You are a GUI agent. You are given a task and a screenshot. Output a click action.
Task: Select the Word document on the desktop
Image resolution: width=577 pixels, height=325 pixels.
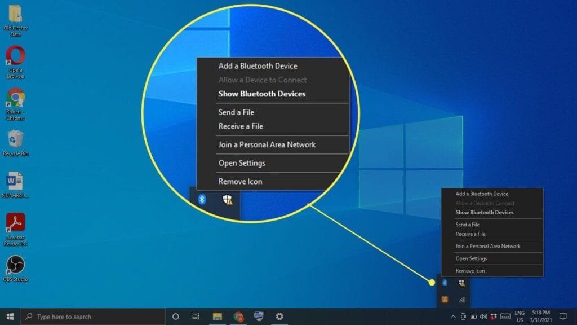16,181
